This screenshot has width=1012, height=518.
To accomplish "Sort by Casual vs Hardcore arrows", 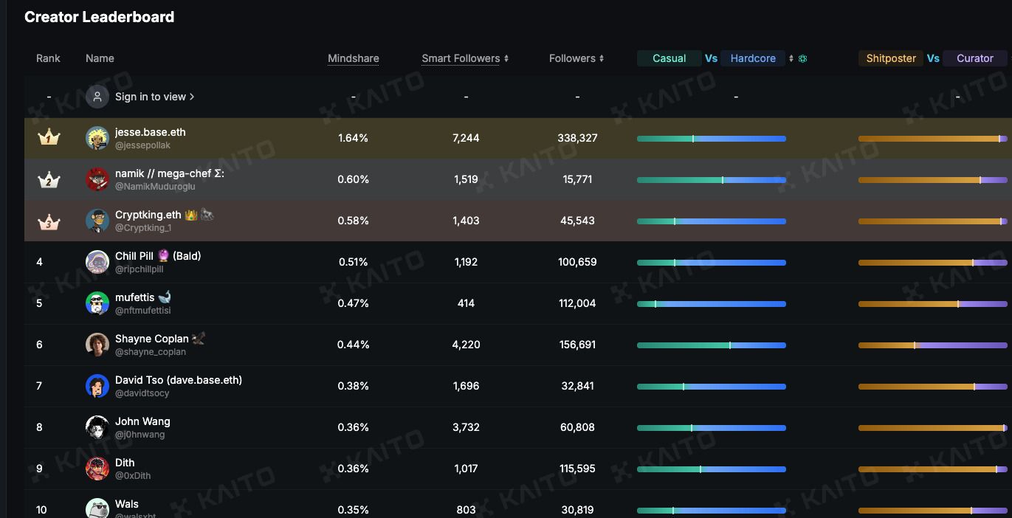I will (791, 58).
